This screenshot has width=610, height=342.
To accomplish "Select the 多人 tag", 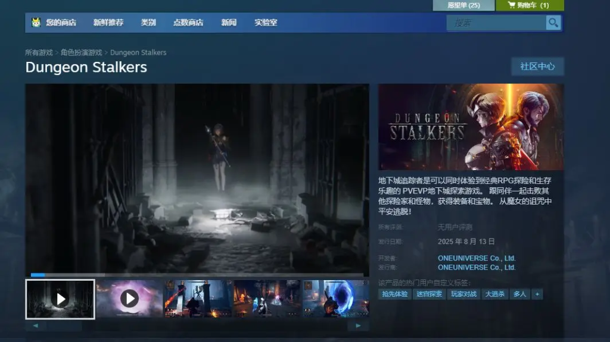I will 519,294.
